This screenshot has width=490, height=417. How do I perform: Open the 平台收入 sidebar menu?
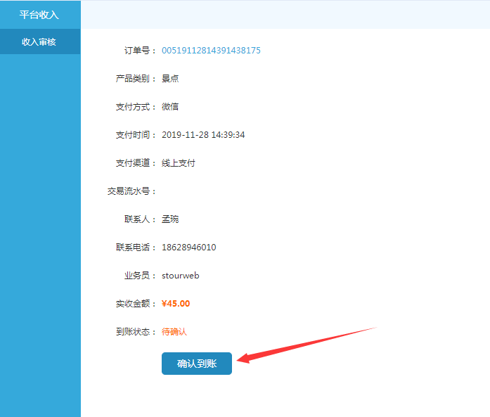(x=39, y=15)
